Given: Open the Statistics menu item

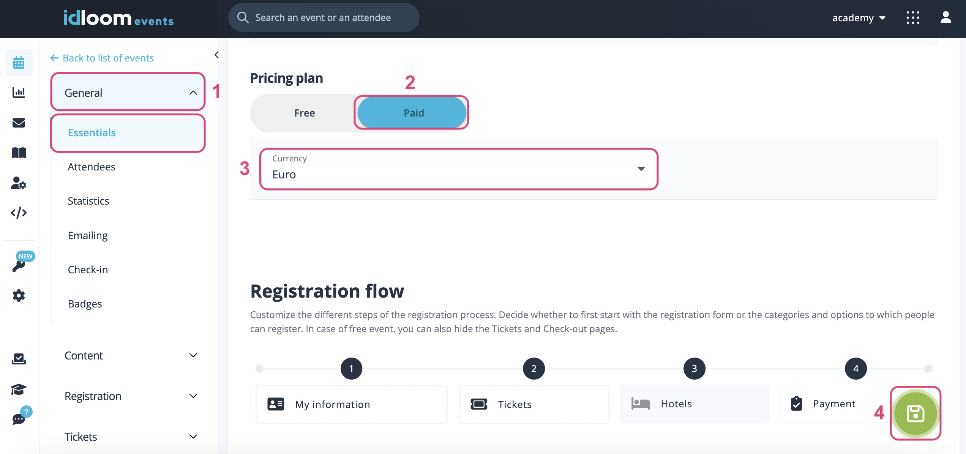Looking at the screenshot, I should 88,201.
